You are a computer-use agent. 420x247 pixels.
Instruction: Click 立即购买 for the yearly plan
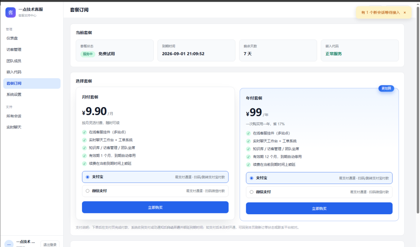click(319, 209)
